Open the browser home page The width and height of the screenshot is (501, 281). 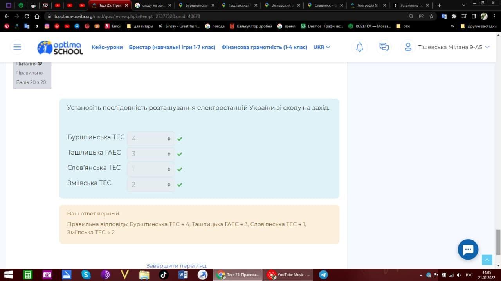tap(37, 16)
